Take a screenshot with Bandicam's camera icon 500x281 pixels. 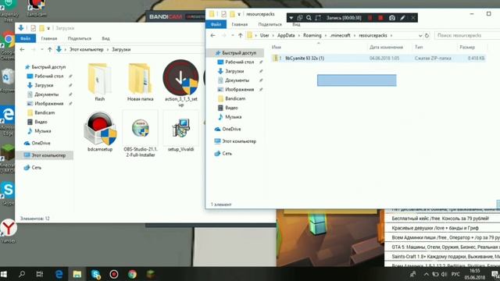point(392,18)
